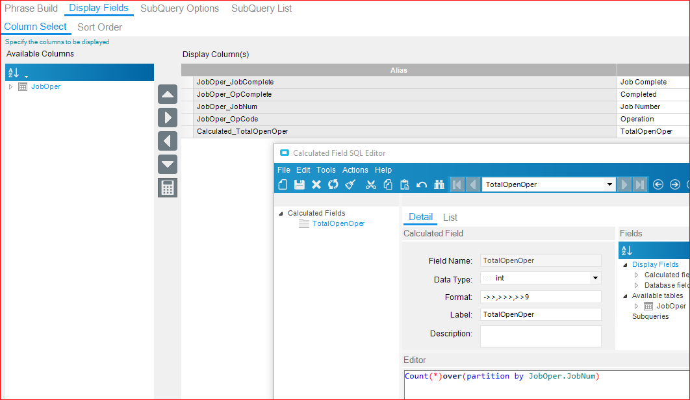This screenshot has height=400, width=690.
Task: Open the Edit menu
Action: point(303,170)
